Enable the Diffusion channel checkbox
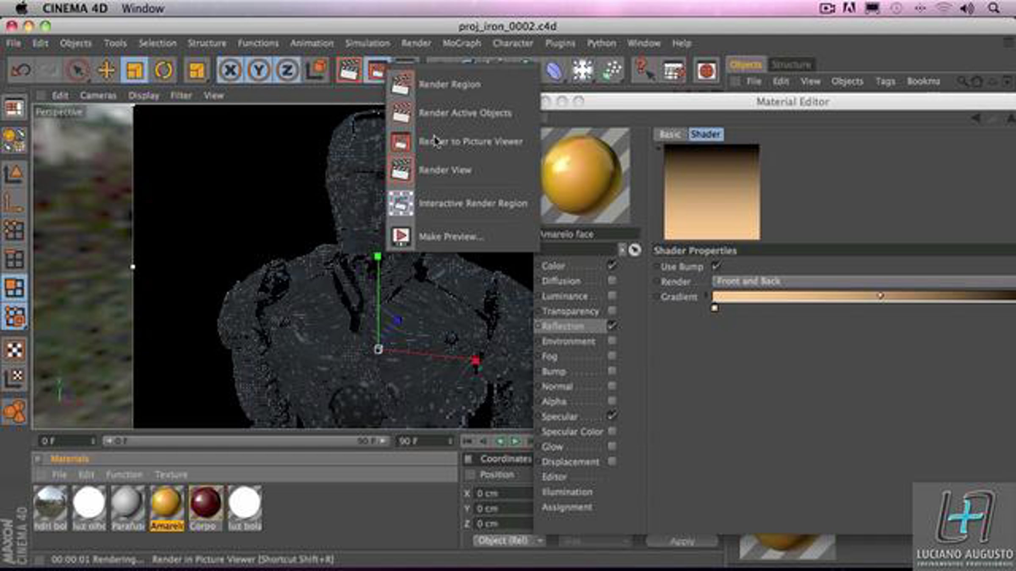This screenshot has width=1016, height=571. click(612, 281)
